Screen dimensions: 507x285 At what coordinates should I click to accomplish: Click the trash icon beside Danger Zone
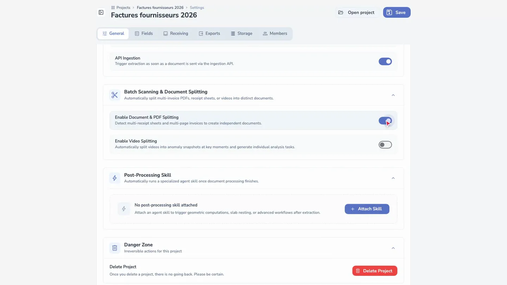(114, 248)
